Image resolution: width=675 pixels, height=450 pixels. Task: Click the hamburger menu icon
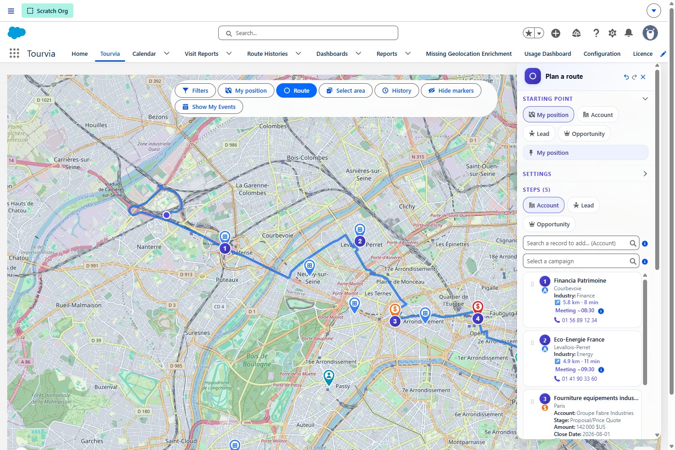11,11
